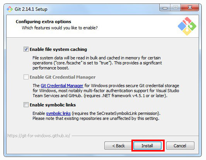Follow the symbolic links hyperlink
This screenshot has width=206, height=160.
point(58,113)
